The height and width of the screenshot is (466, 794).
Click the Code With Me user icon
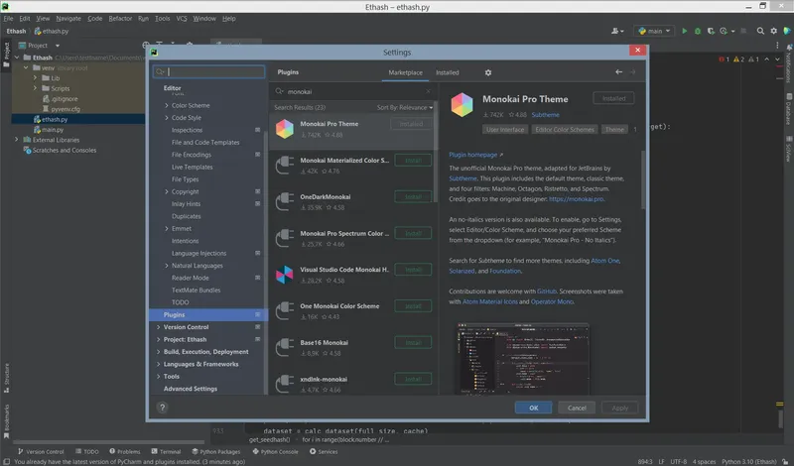(616, 31)
